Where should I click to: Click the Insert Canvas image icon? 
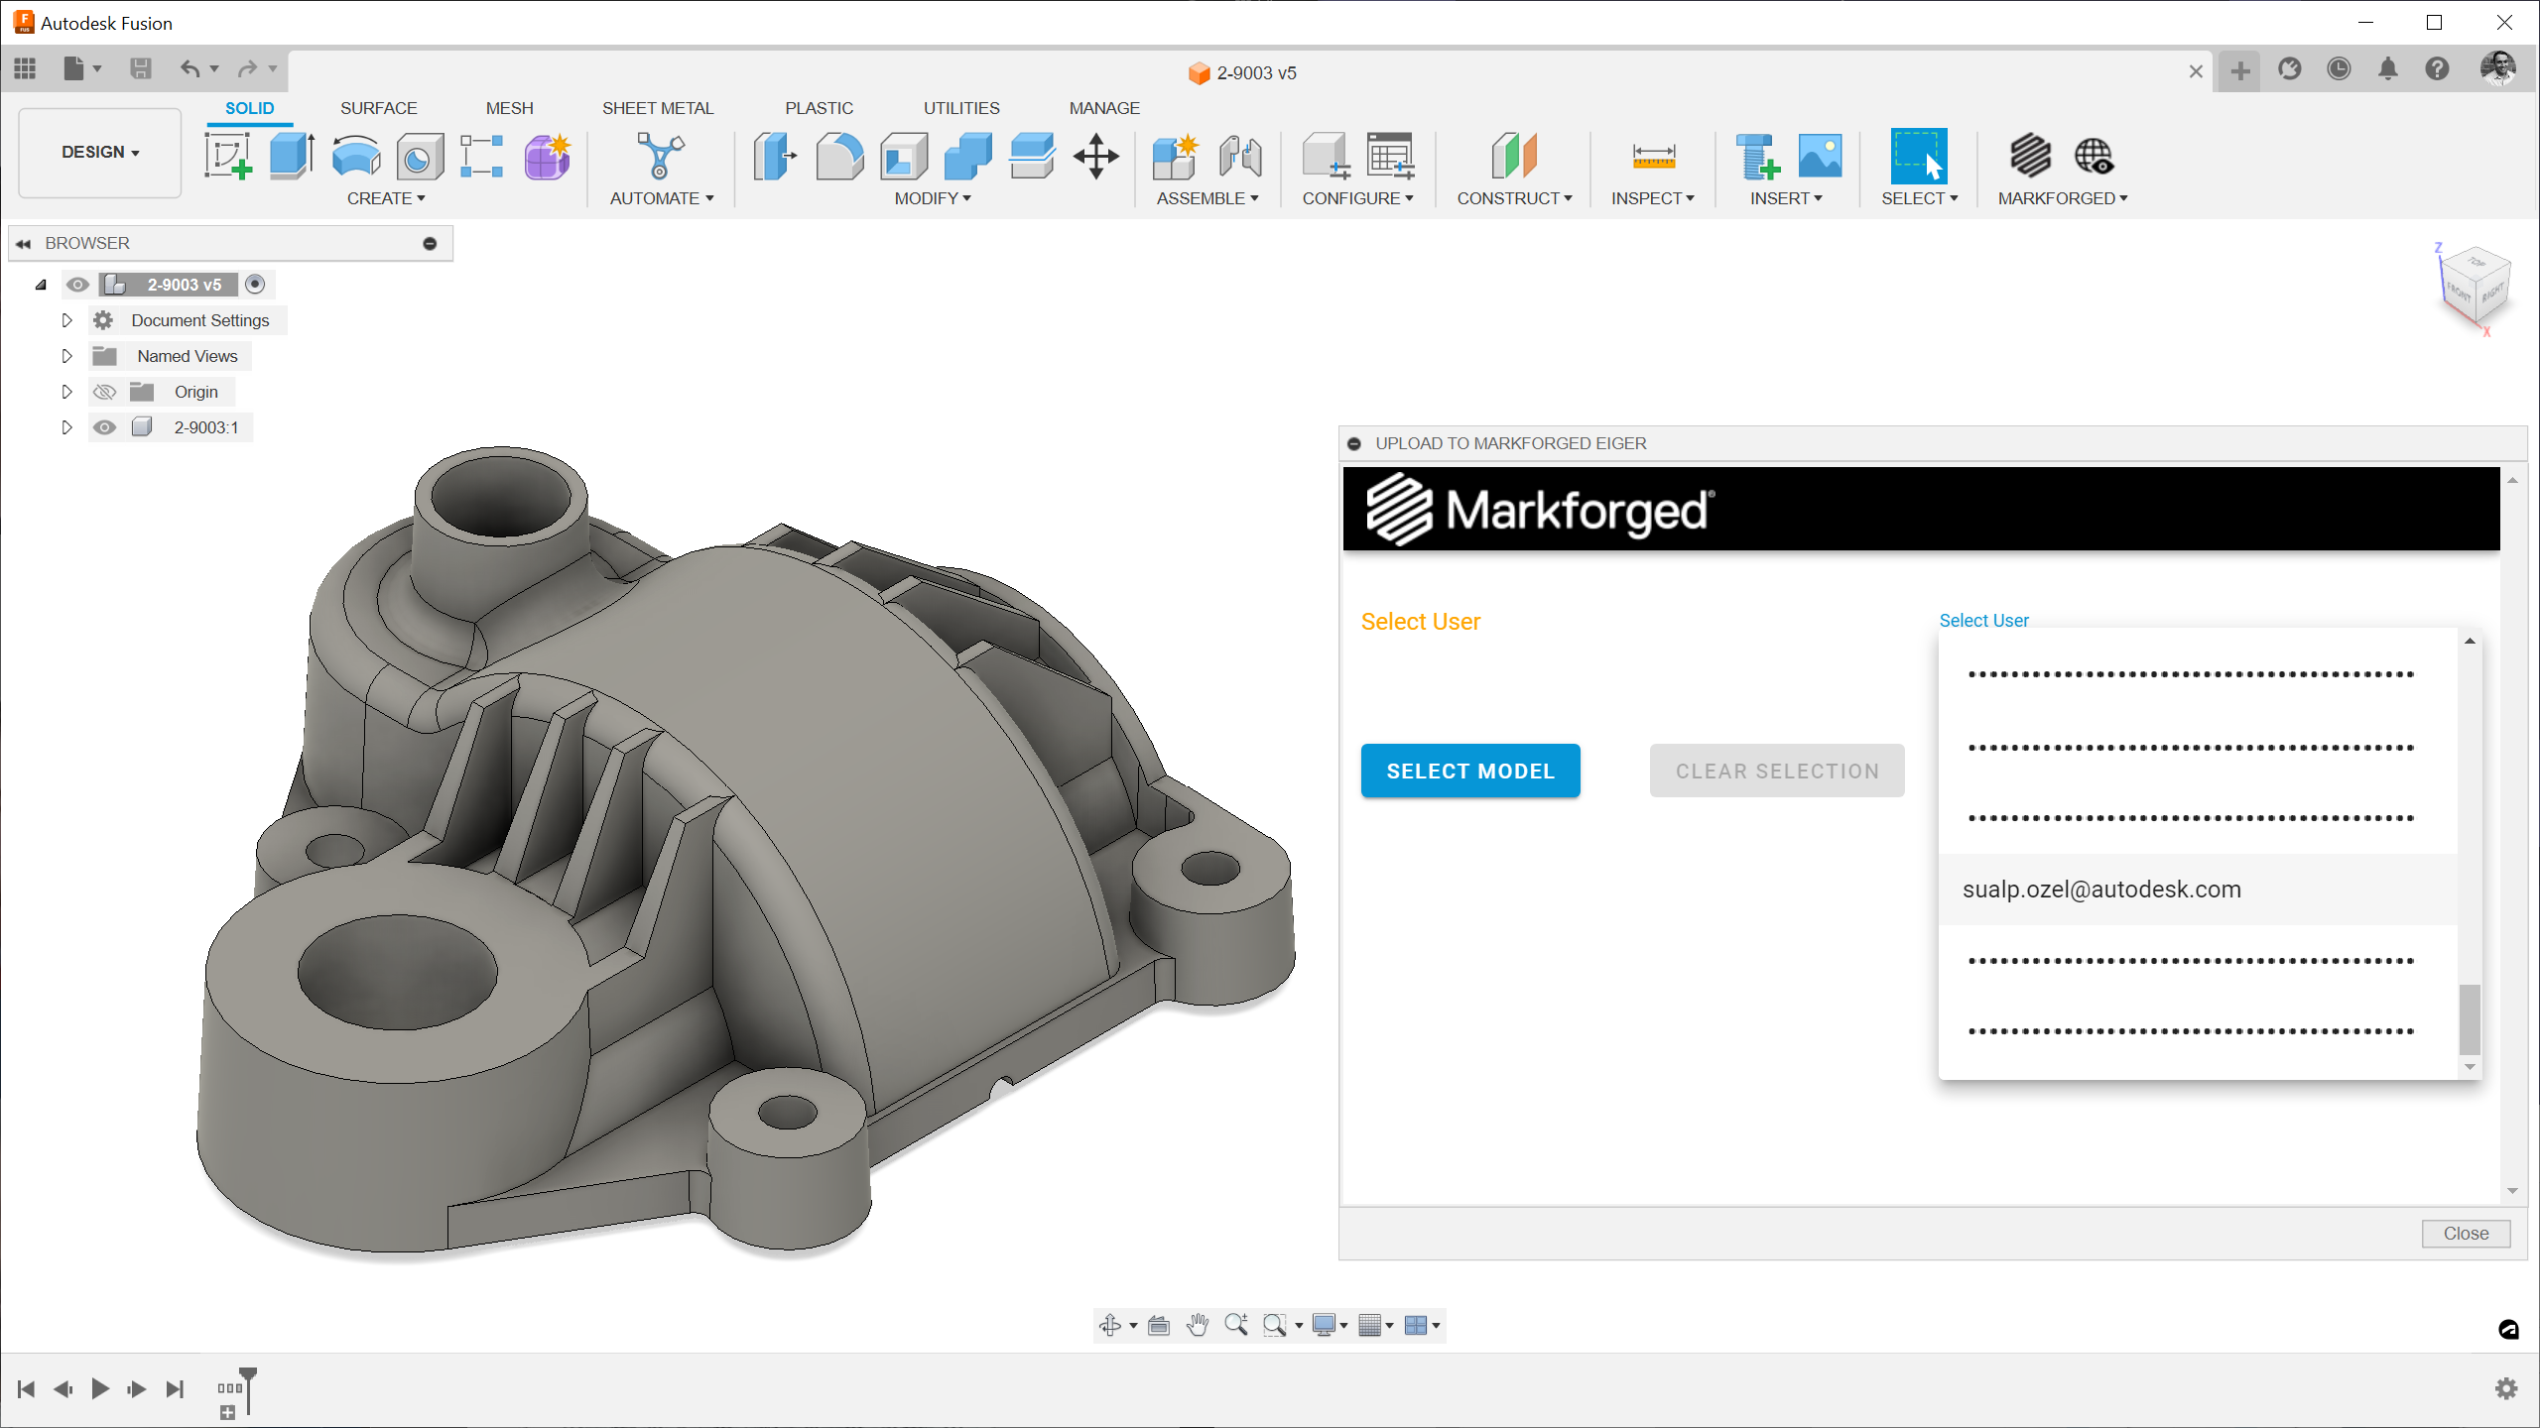point(1820,157)
